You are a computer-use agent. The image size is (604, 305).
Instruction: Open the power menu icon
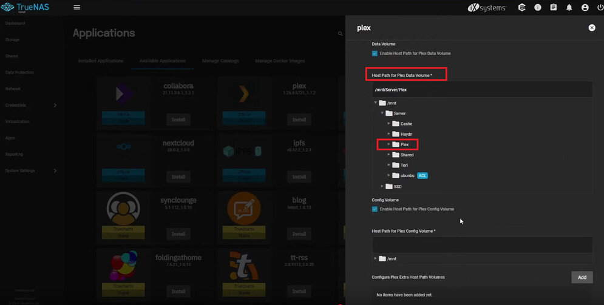click(x=600, y=8)
